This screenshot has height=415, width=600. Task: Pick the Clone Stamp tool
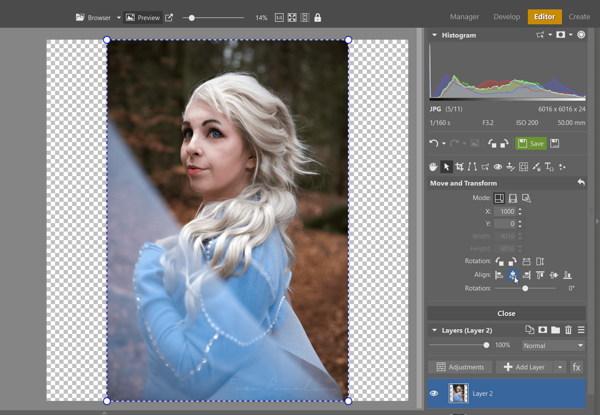(511, 167)
